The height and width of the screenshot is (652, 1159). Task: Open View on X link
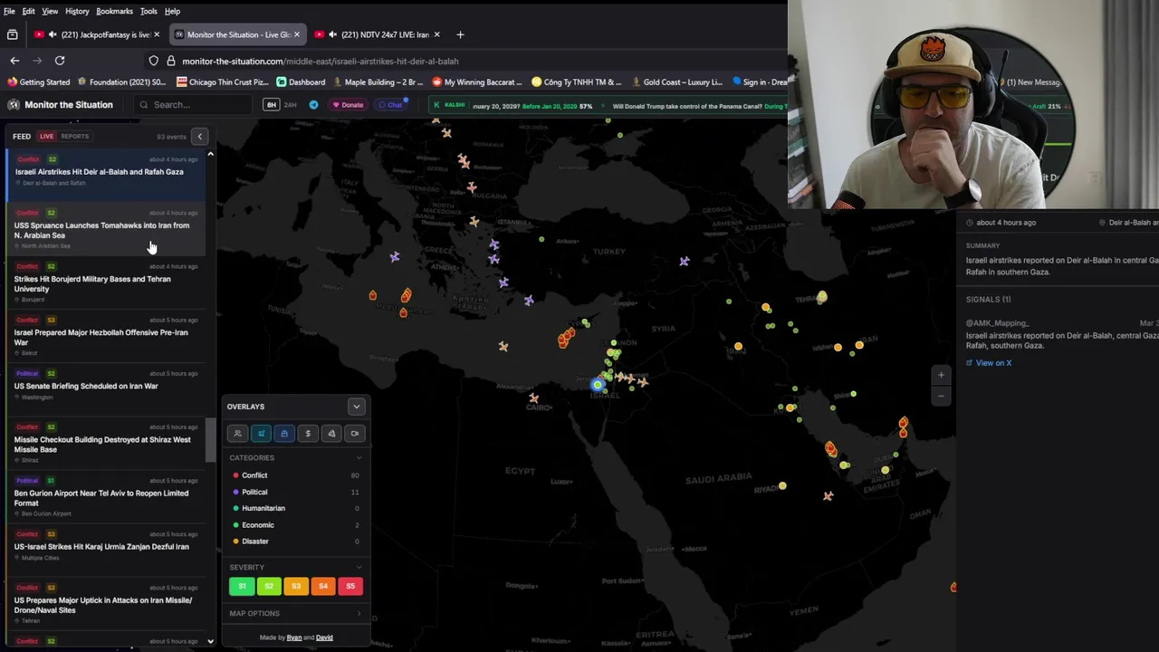(x=989, y=363)
